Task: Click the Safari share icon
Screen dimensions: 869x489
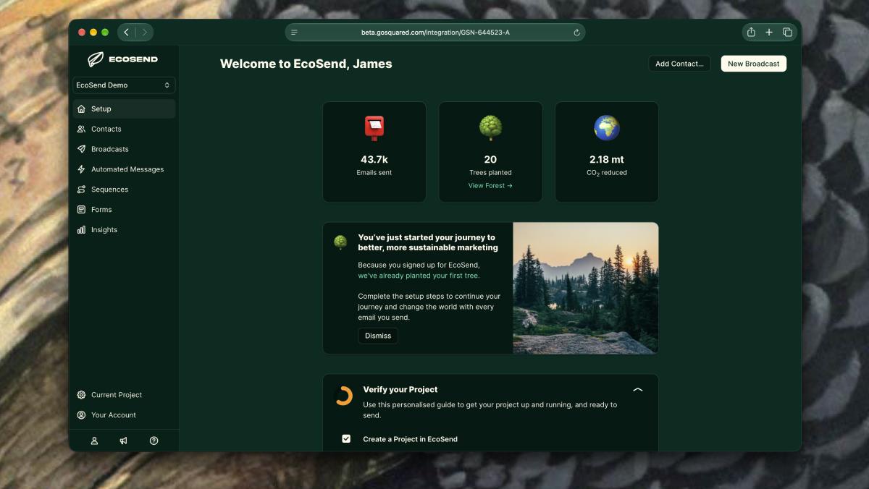Action: coord(751,32)
